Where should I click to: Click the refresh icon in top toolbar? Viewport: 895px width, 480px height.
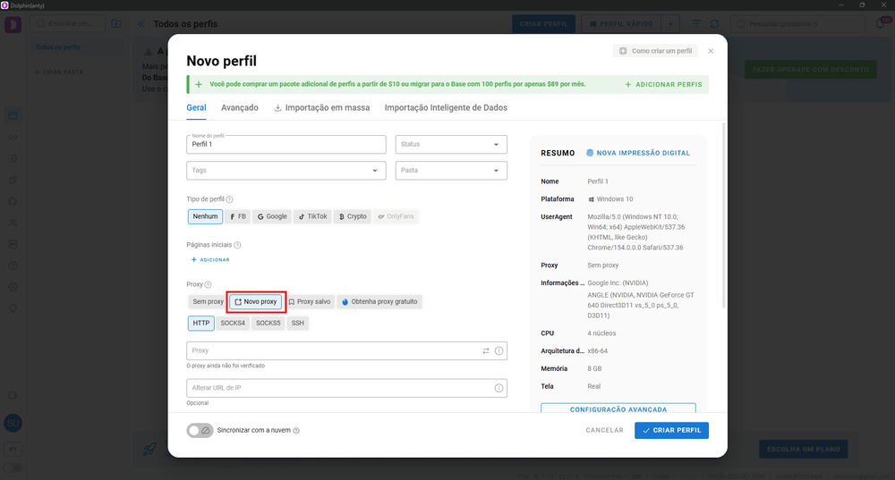click(714, 24)
